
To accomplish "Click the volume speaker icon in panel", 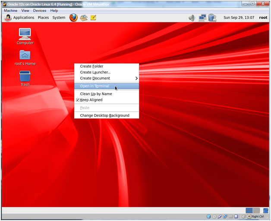I will (192, 18).
